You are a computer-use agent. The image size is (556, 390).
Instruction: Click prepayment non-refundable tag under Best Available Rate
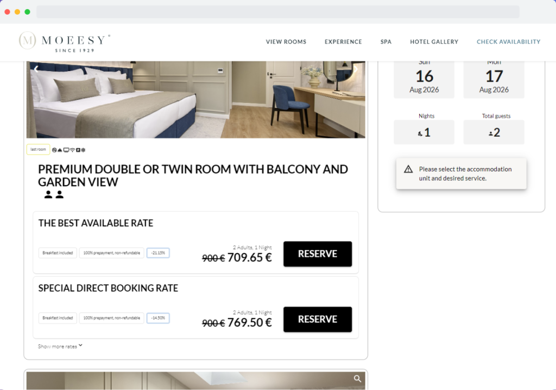click(112, 253)
